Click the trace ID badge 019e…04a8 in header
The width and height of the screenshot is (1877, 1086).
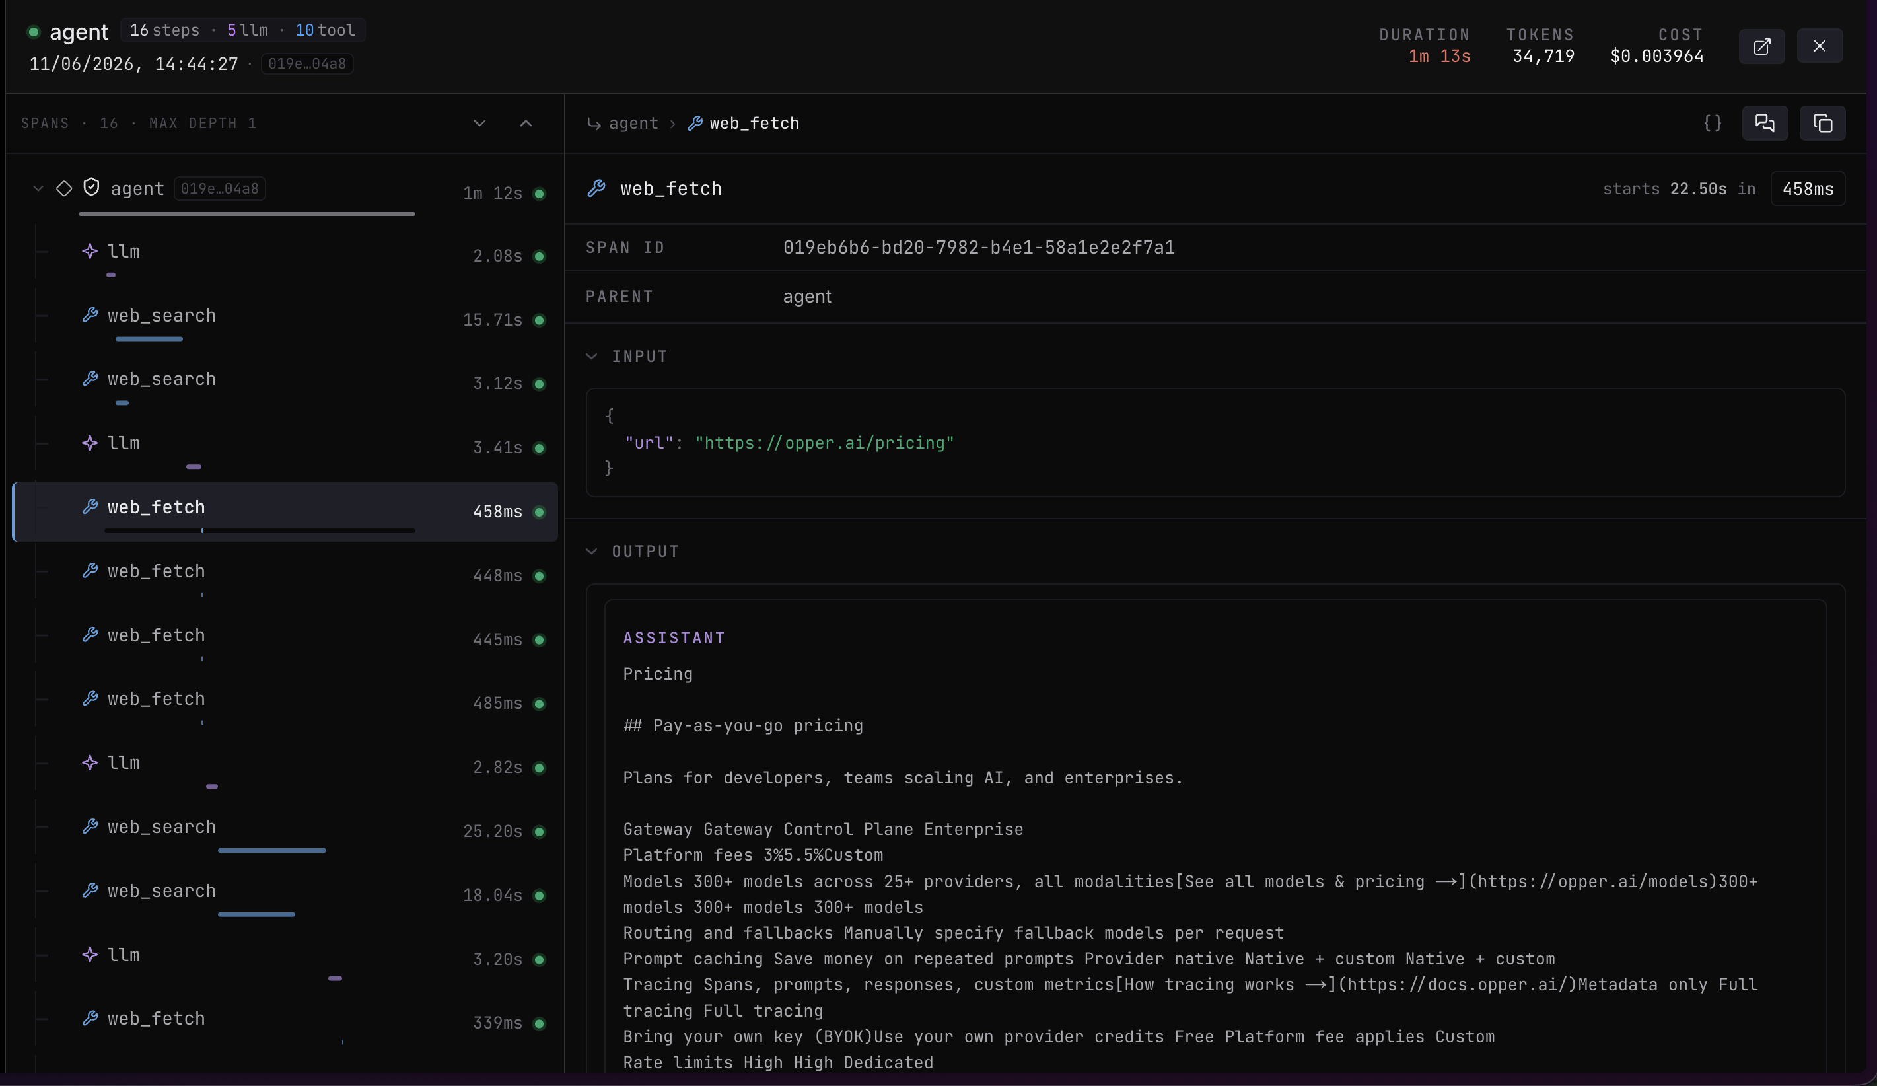click(x=307, y=64)
